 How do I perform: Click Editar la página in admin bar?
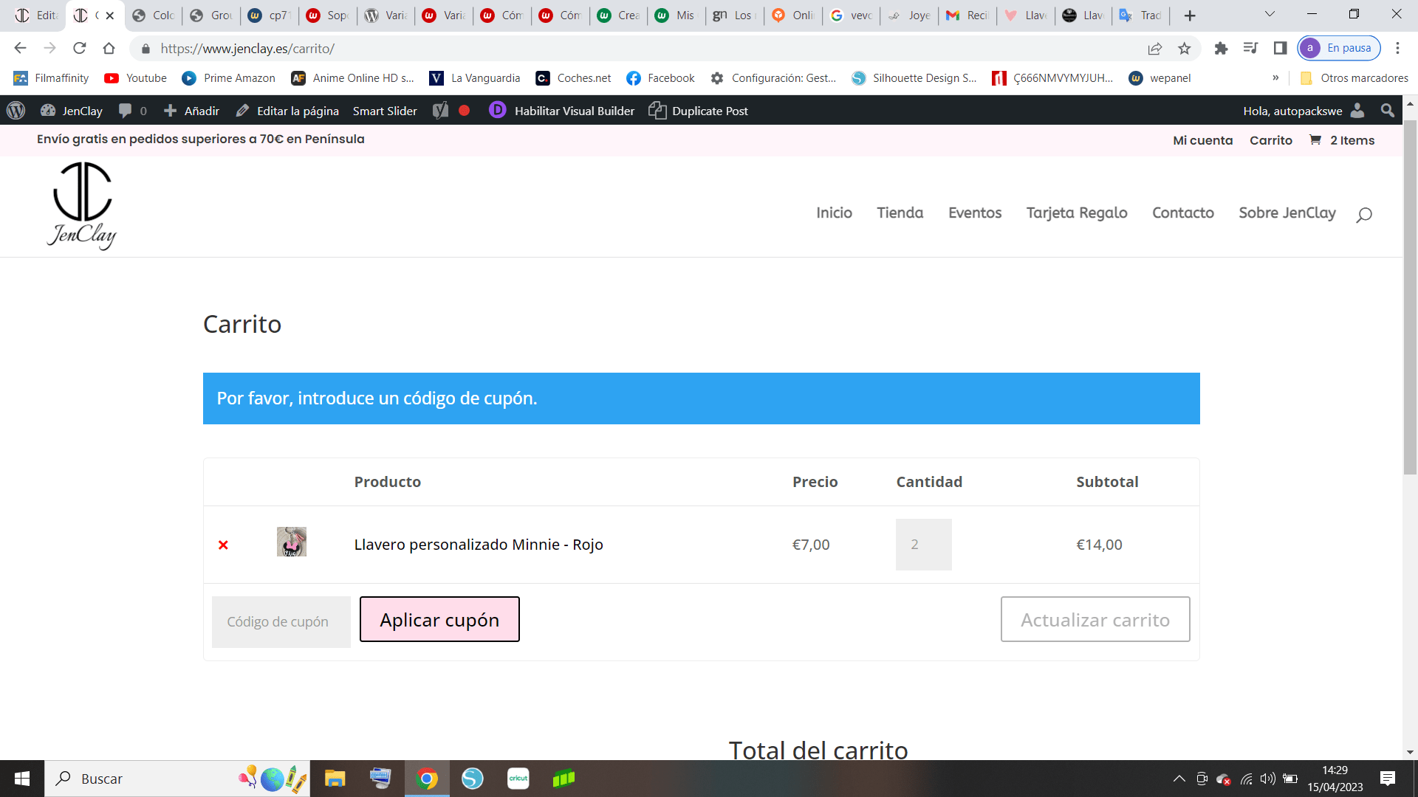point(287,111)
